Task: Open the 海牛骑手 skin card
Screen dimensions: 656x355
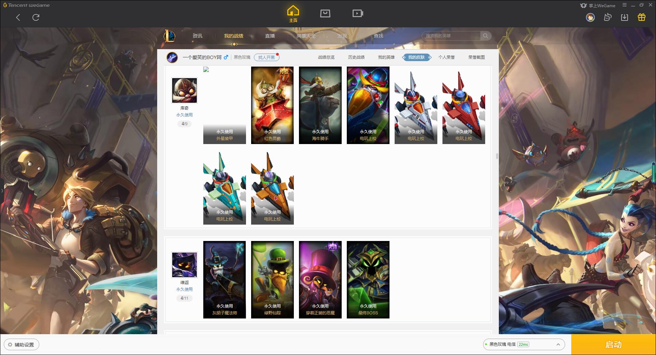Action: click(x=320, y=105)
